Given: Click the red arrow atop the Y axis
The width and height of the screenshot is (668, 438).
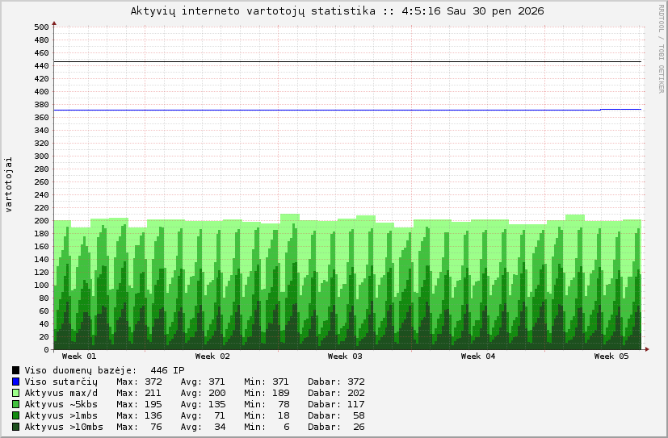Looking at the screenshot, I should point(54,23).
